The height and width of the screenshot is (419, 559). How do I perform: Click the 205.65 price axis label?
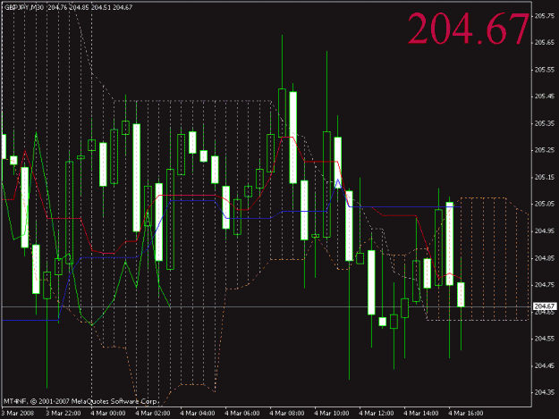(x=545, y=42)
